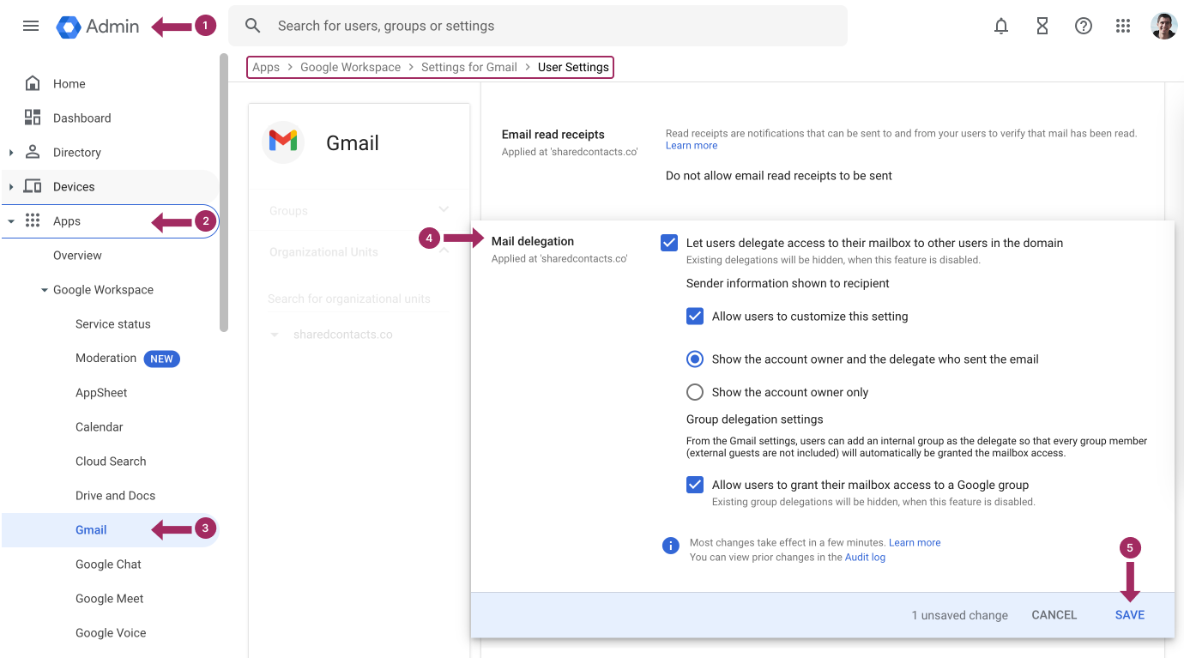
Task: Click the info icon beside changes note
Action: click(x=671, y=546)
